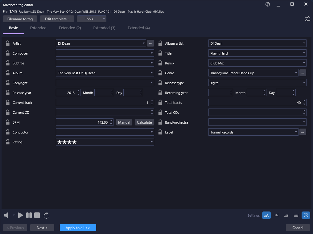Toggle the lock icon beside BPM

tap(8, 122)
